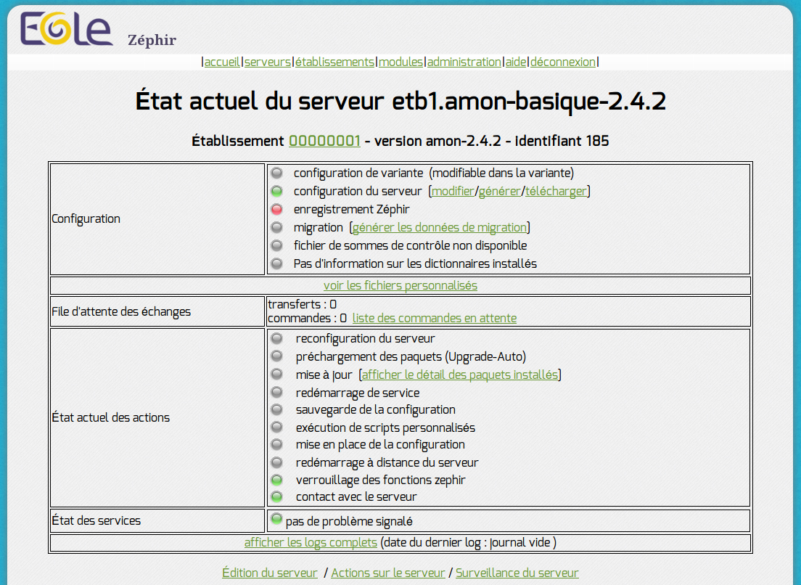Image resolution: width=801 pixels, height=585 pixels.
Task: Click status dot for fichier de sommes de contrôle
Action: 277,245
